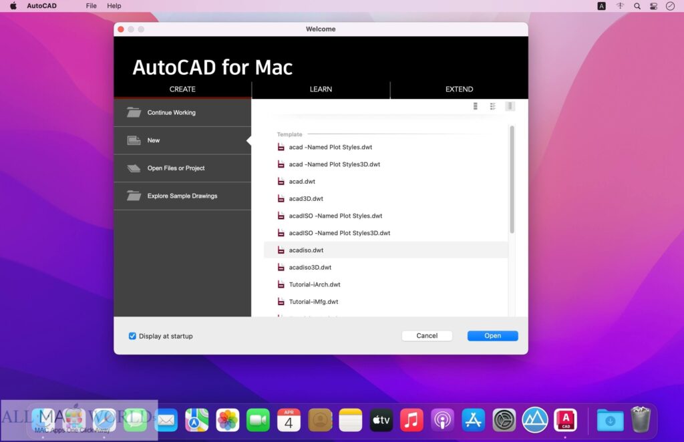Click the acad3D.dwt drawing template icon
The height and width of the screenshot is (442, 684).
[x=281, y=198]
